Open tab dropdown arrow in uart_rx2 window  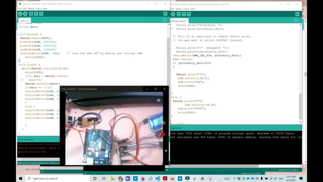(165, 20)
